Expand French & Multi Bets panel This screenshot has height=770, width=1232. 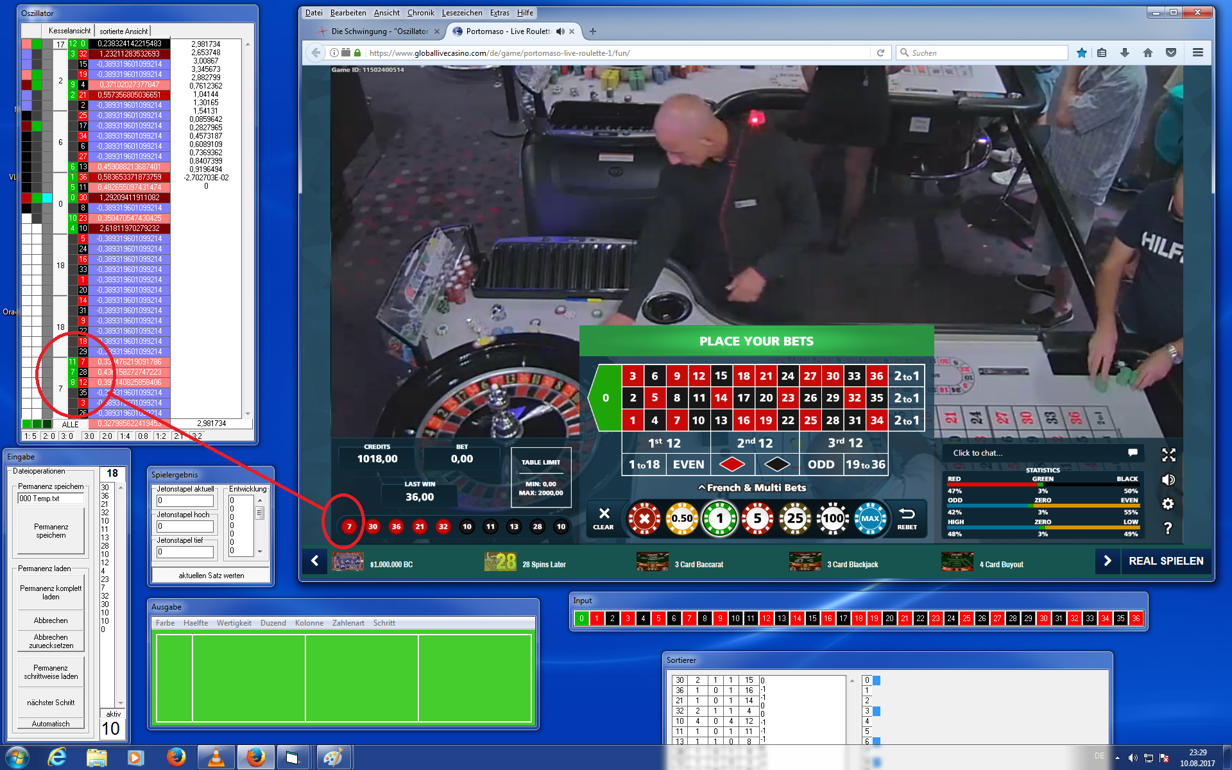tap(752, 488)
